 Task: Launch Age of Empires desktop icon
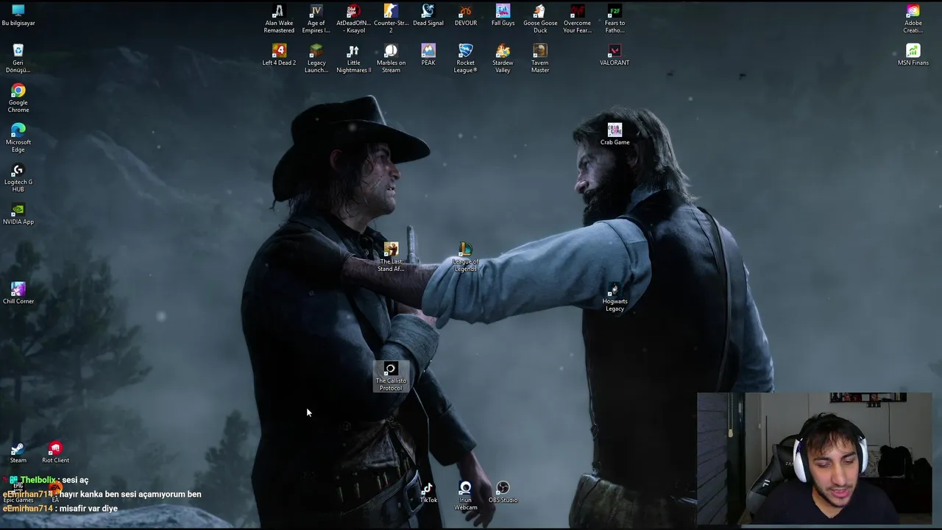[316, 19]
